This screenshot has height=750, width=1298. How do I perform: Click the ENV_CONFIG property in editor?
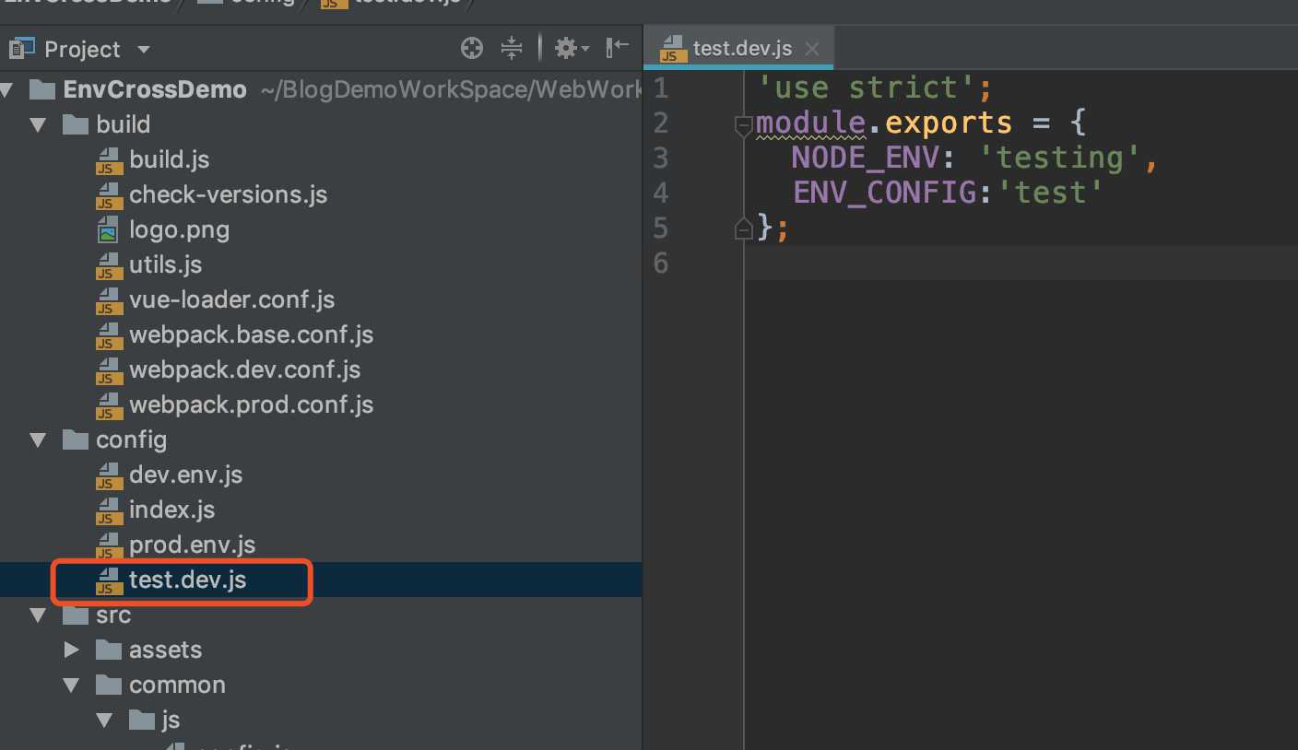click(885, 193)
